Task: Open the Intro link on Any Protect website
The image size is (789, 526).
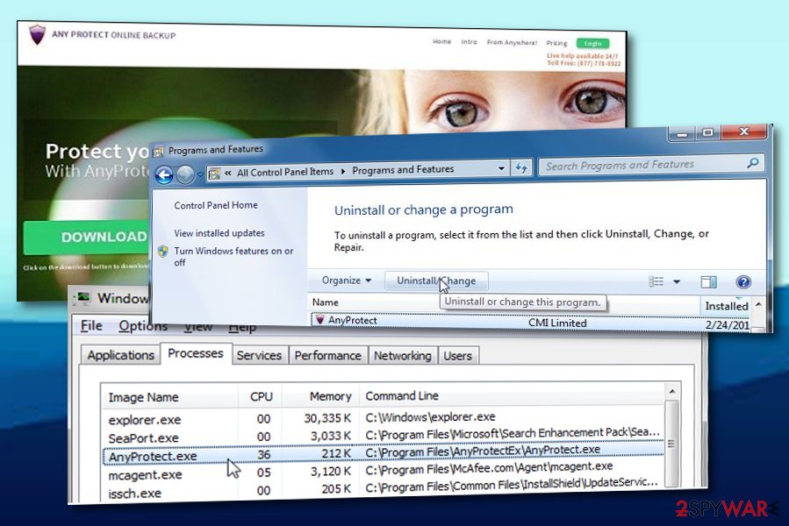Action: [x=469, y=42]
